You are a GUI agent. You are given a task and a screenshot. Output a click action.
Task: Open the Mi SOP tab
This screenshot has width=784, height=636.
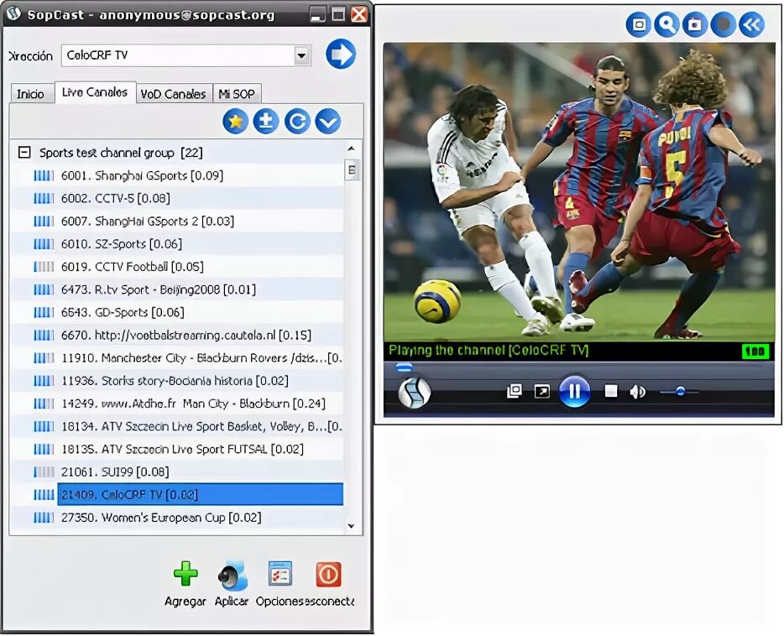coord(237,94)
